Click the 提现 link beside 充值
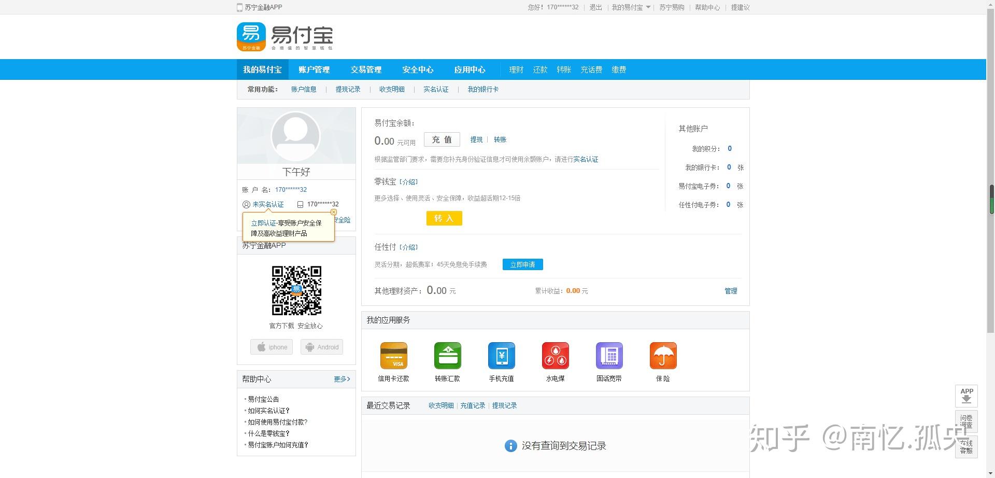The image size is (995, 478). click(476, 139)
